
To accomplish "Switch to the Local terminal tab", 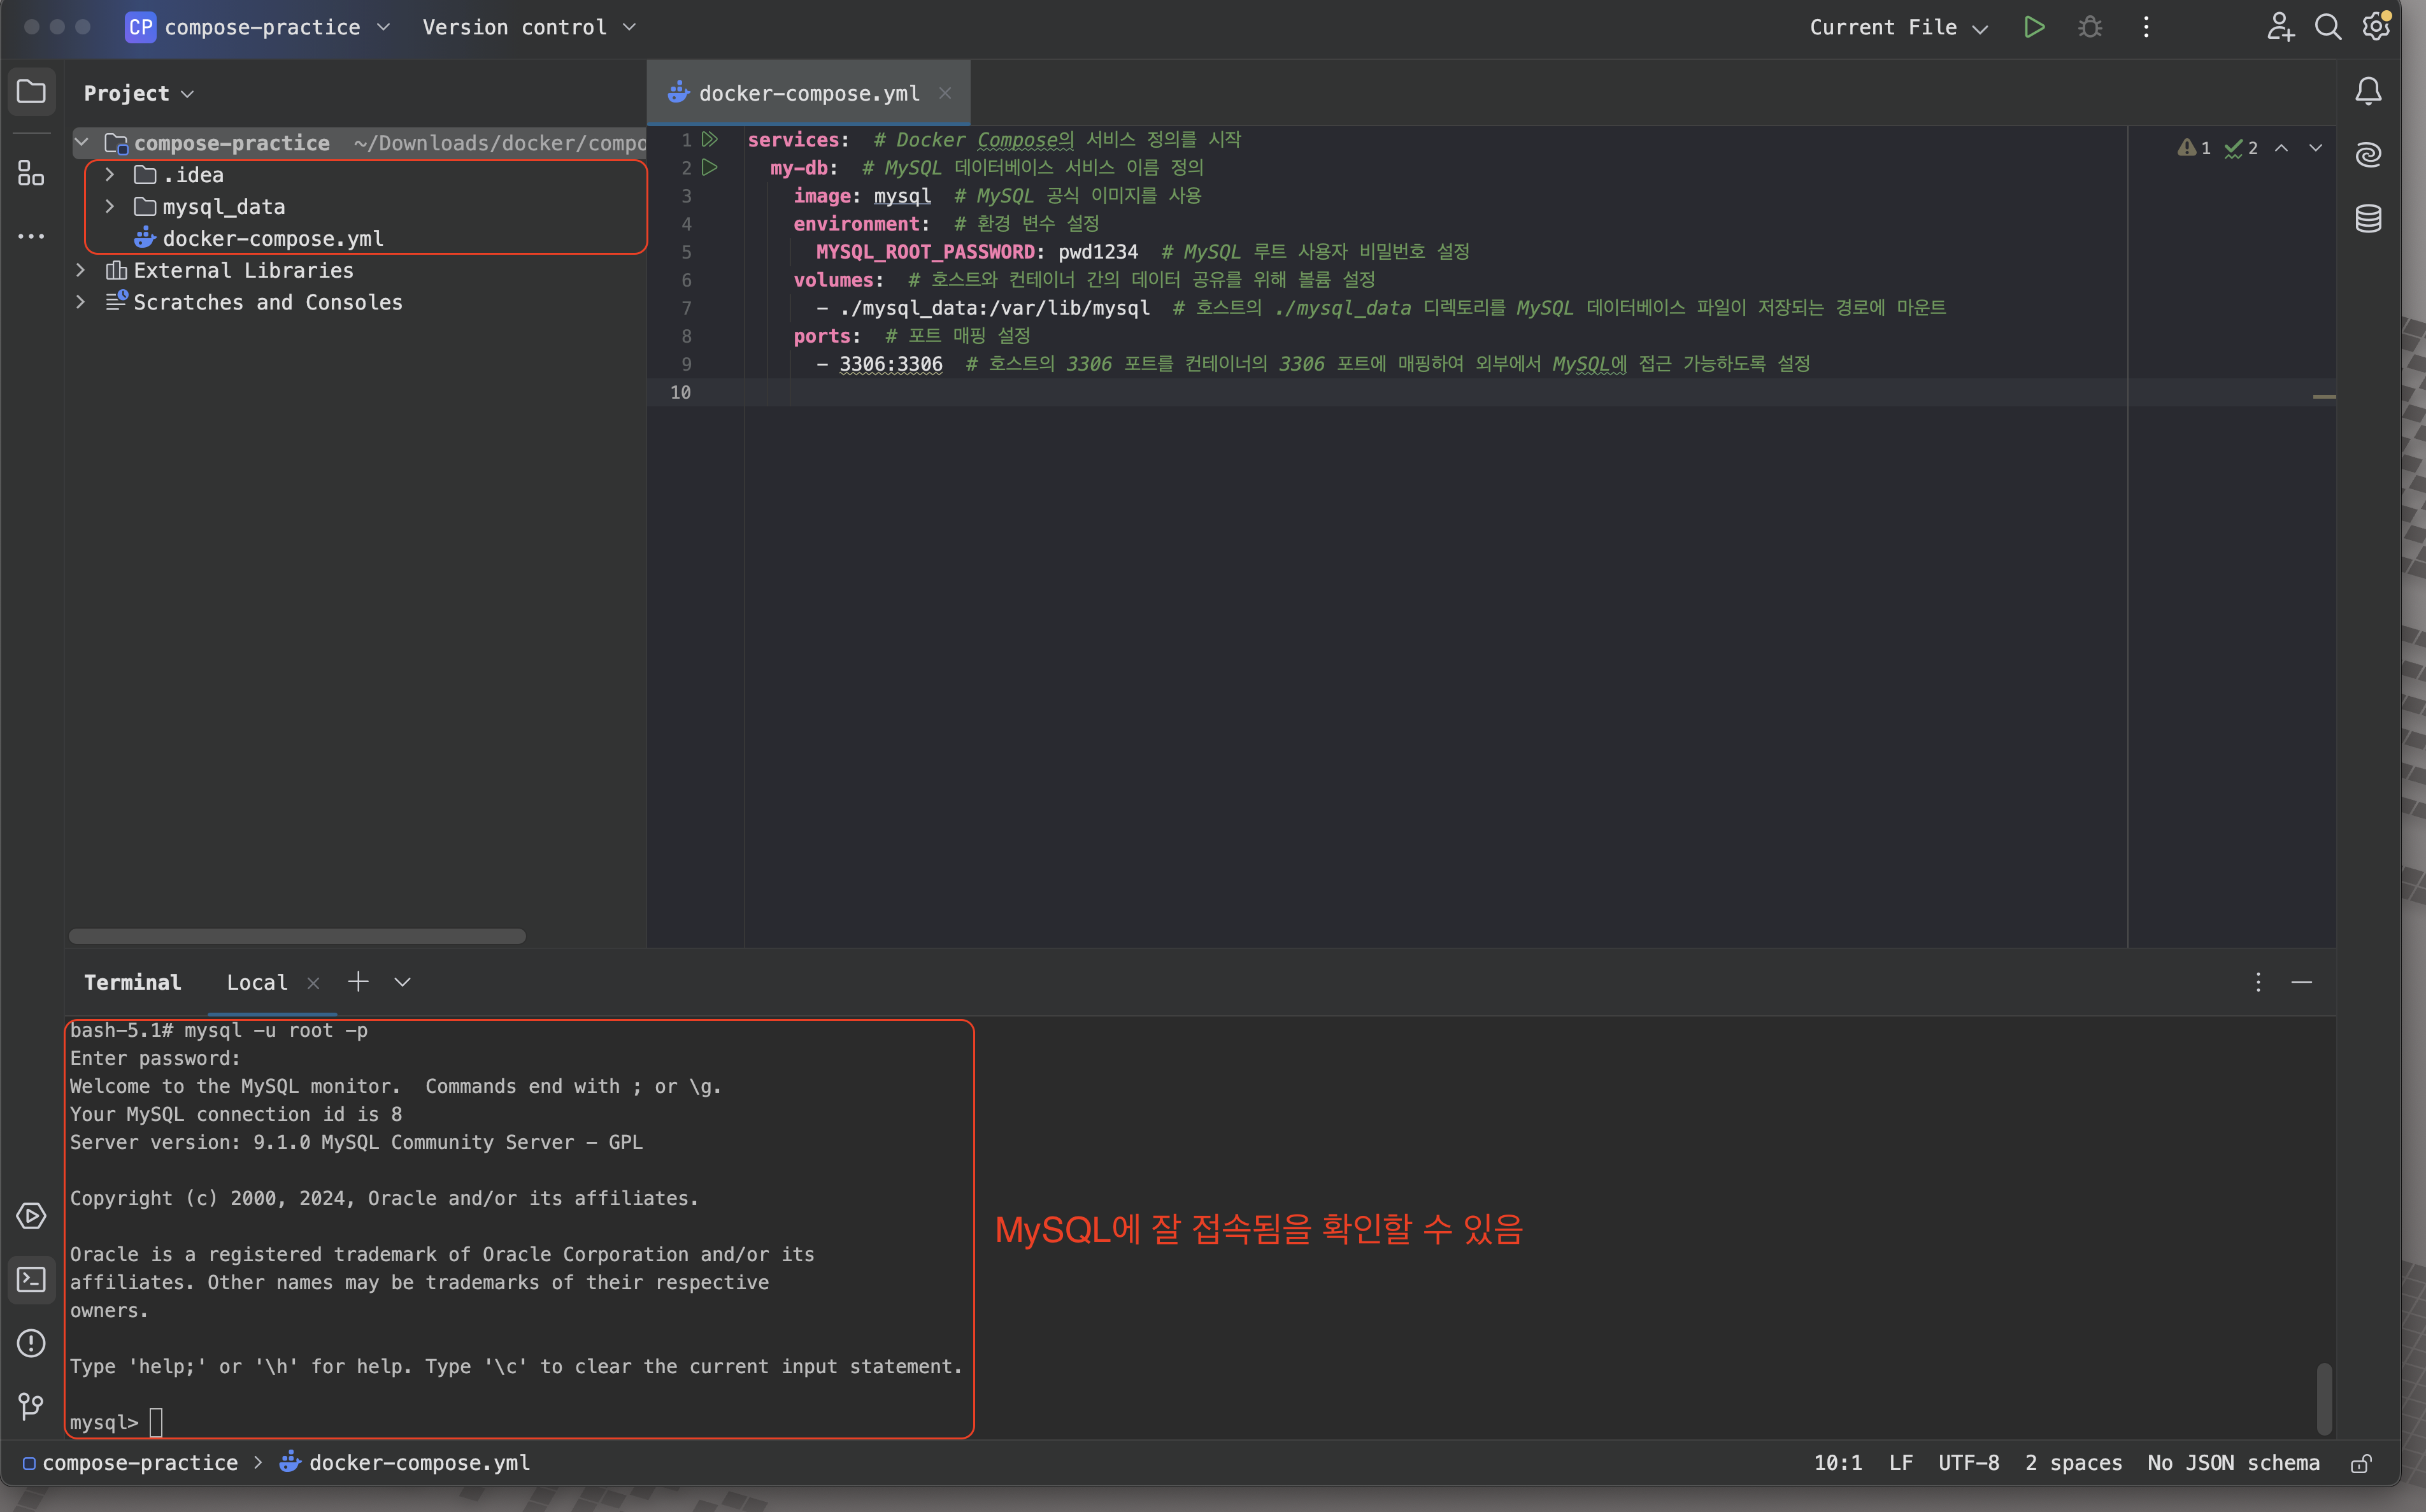I will coord(256,982).
